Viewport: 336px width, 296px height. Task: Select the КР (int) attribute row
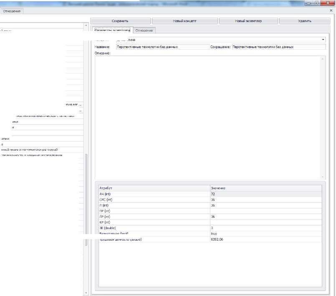click(210, 222)
